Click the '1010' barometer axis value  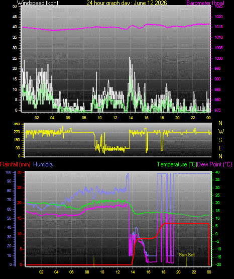click(x=218, y=37)
